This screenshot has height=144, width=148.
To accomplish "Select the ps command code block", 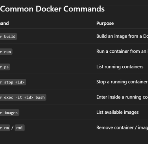I will click(x=5, y=67).
